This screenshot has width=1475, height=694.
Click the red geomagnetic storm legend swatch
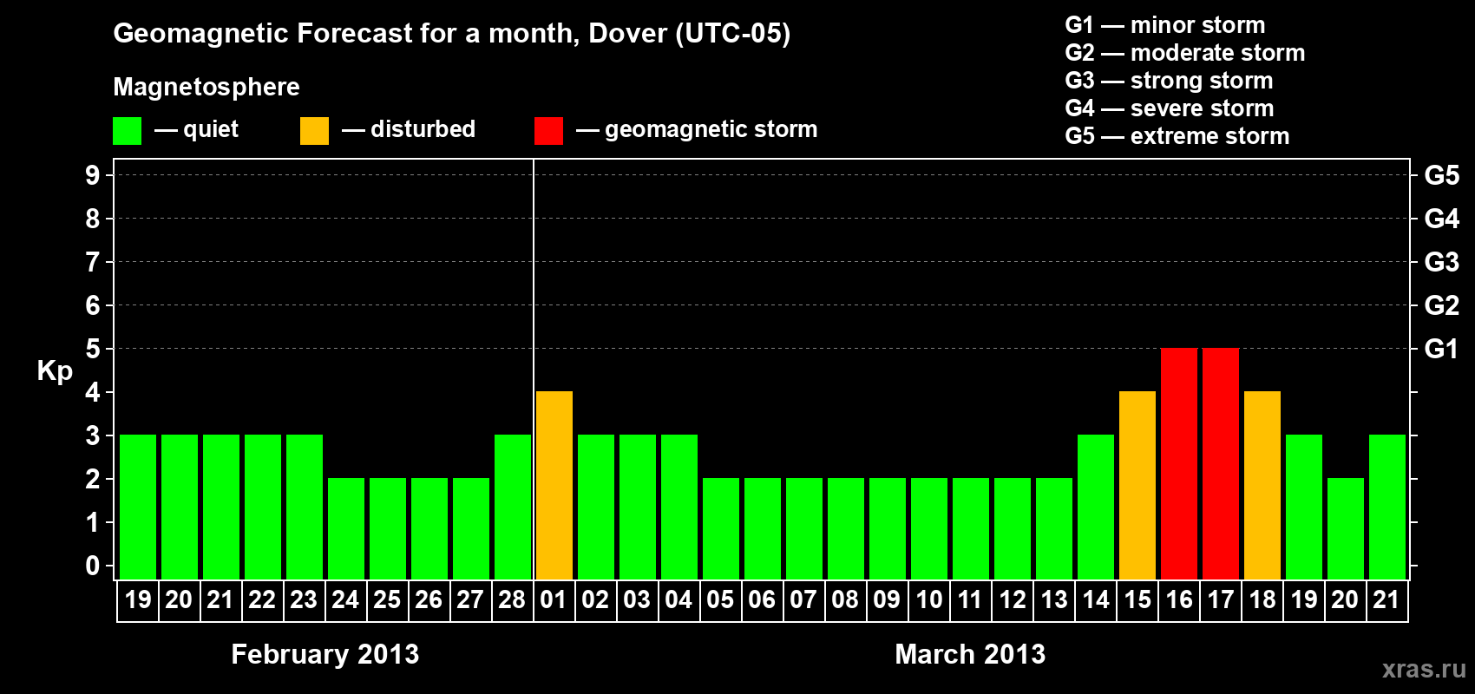[548, 131]
